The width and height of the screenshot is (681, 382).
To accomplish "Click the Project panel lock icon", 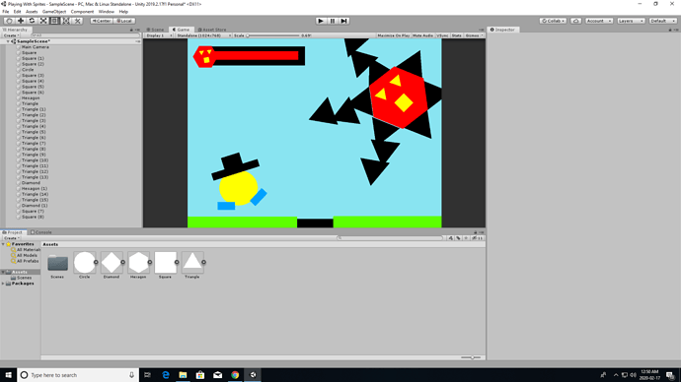I will [x=475, y=232].
